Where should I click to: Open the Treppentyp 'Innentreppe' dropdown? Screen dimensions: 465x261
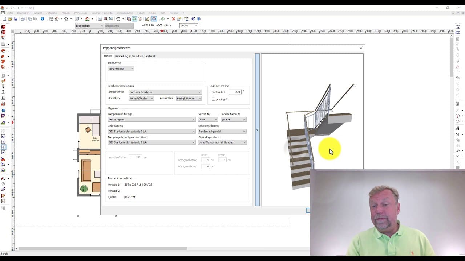point(121,69)
